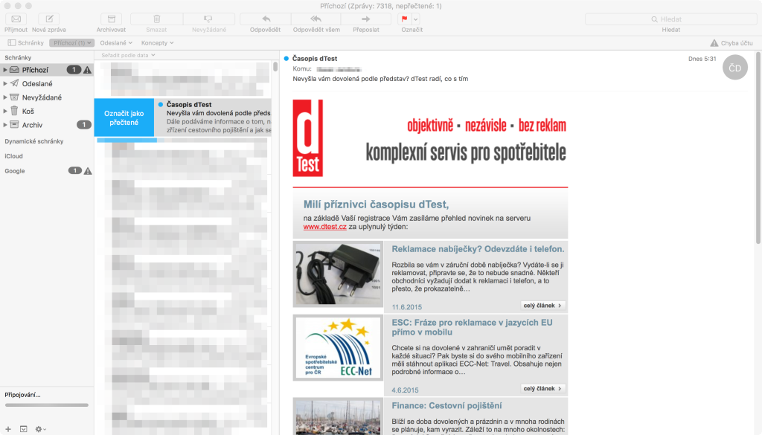Click the charger article thumbnail
762x435 pixels.
(x=338, y=274)
